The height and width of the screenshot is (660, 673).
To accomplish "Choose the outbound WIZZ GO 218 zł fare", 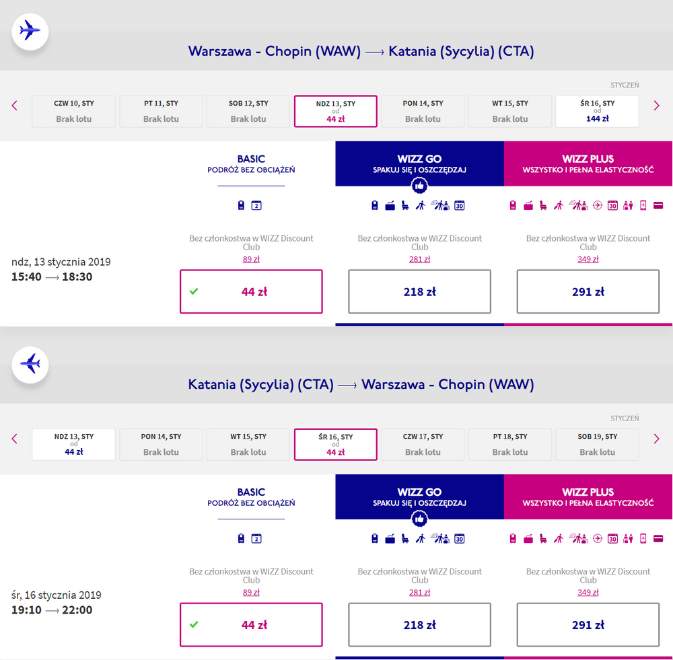I will coord(419,291).
